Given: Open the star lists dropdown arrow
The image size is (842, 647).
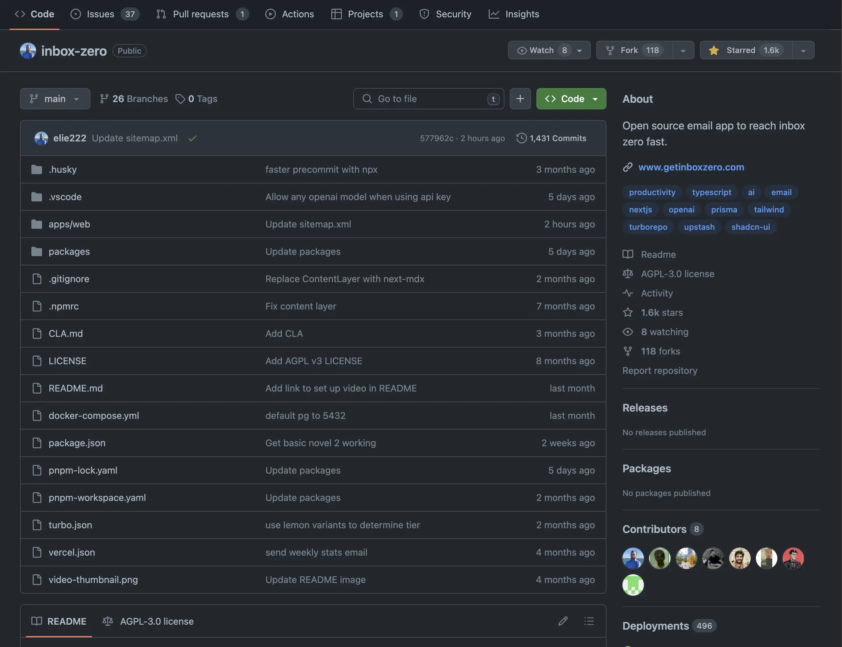Looking at the screenshot, I should coord(803,50).
